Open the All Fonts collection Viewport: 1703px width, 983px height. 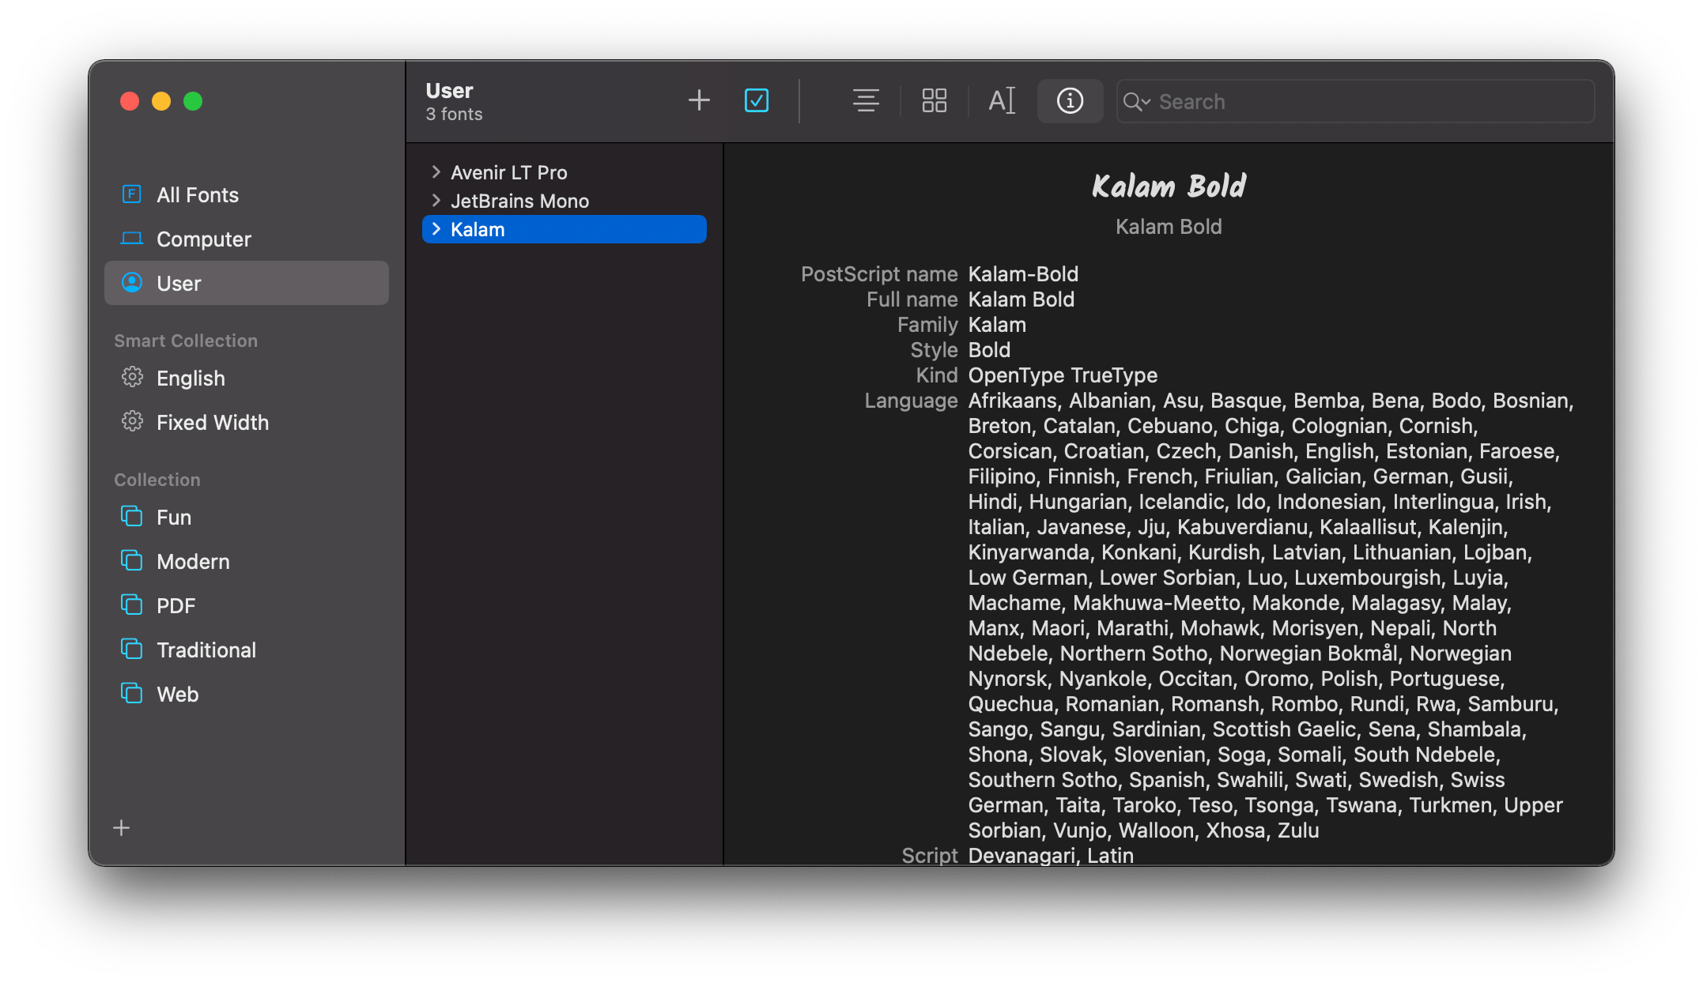(x=197, y=194)
